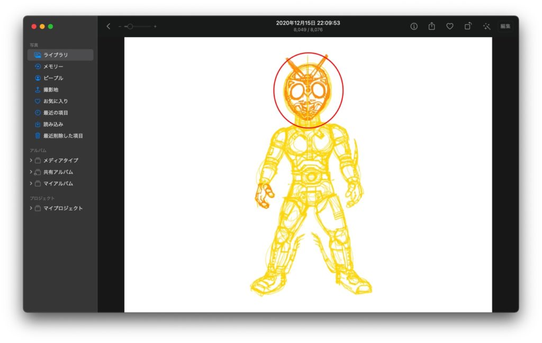
Task: Click the メディアタイプ folder icon
Action: tap(38, 161)
